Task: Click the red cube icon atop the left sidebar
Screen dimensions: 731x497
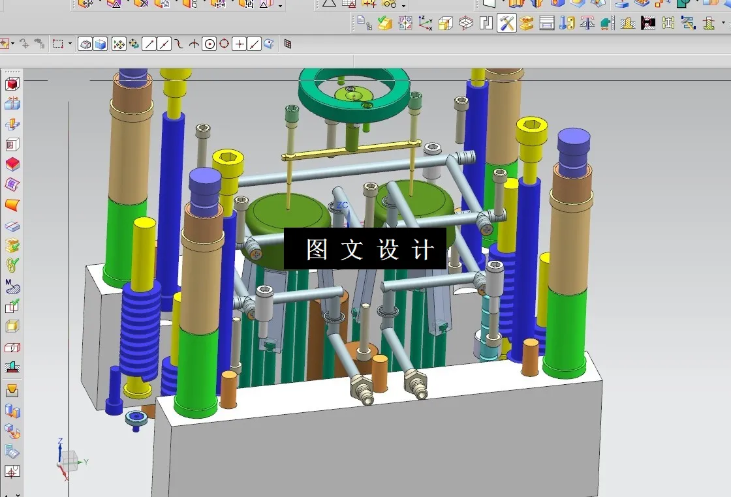Action: tap(12, 82)
